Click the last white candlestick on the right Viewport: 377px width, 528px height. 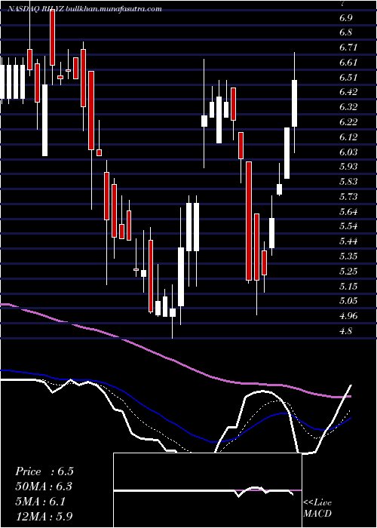coord(295,103)
